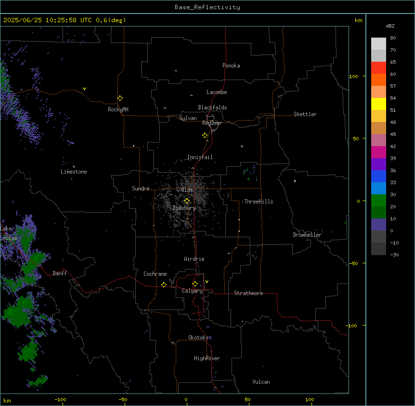Click the white plus marker west of Drumheller region

coord(295,181)
